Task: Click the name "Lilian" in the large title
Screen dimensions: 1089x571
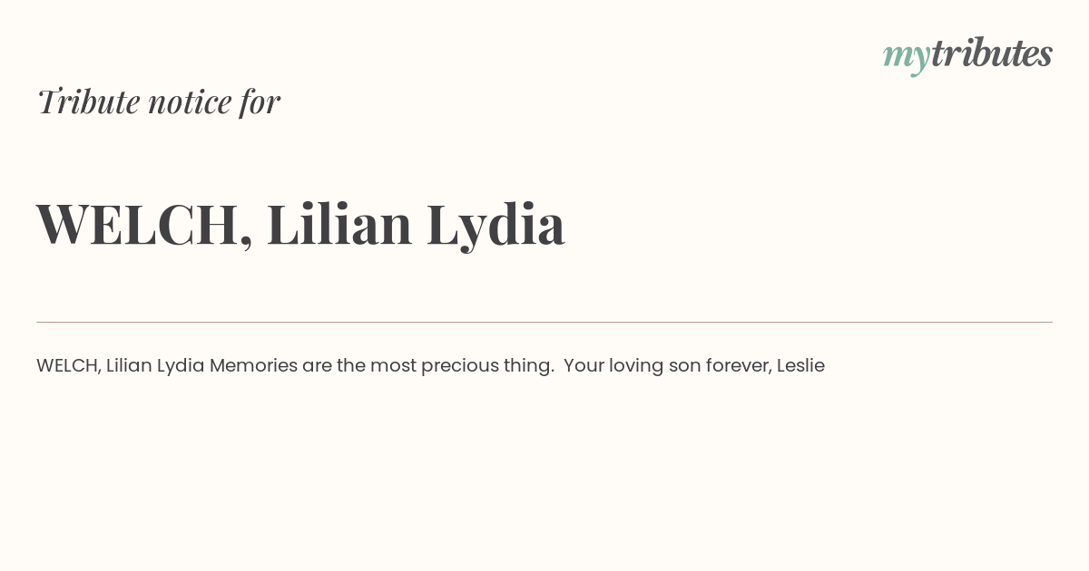Action: [339, 223]
